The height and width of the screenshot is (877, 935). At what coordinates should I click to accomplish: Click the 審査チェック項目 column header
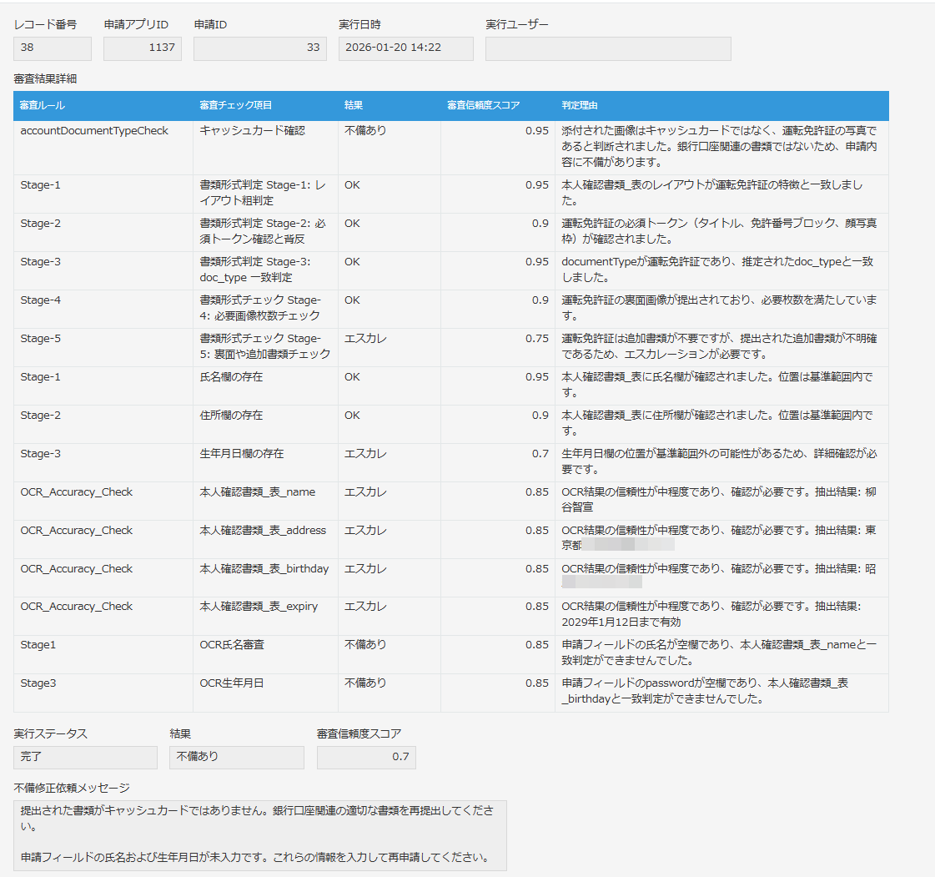[x=265, y=106]
